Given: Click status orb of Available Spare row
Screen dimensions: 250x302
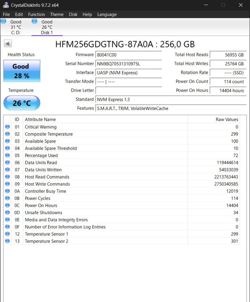Looking at the screenshot, I should (7, 141).
